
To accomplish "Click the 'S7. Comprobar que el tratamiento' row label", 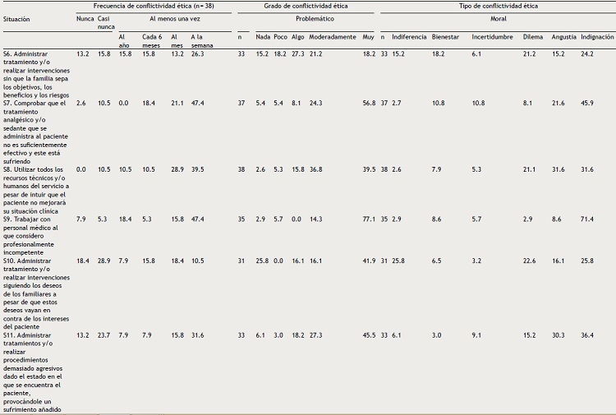I will coord(35,132).
